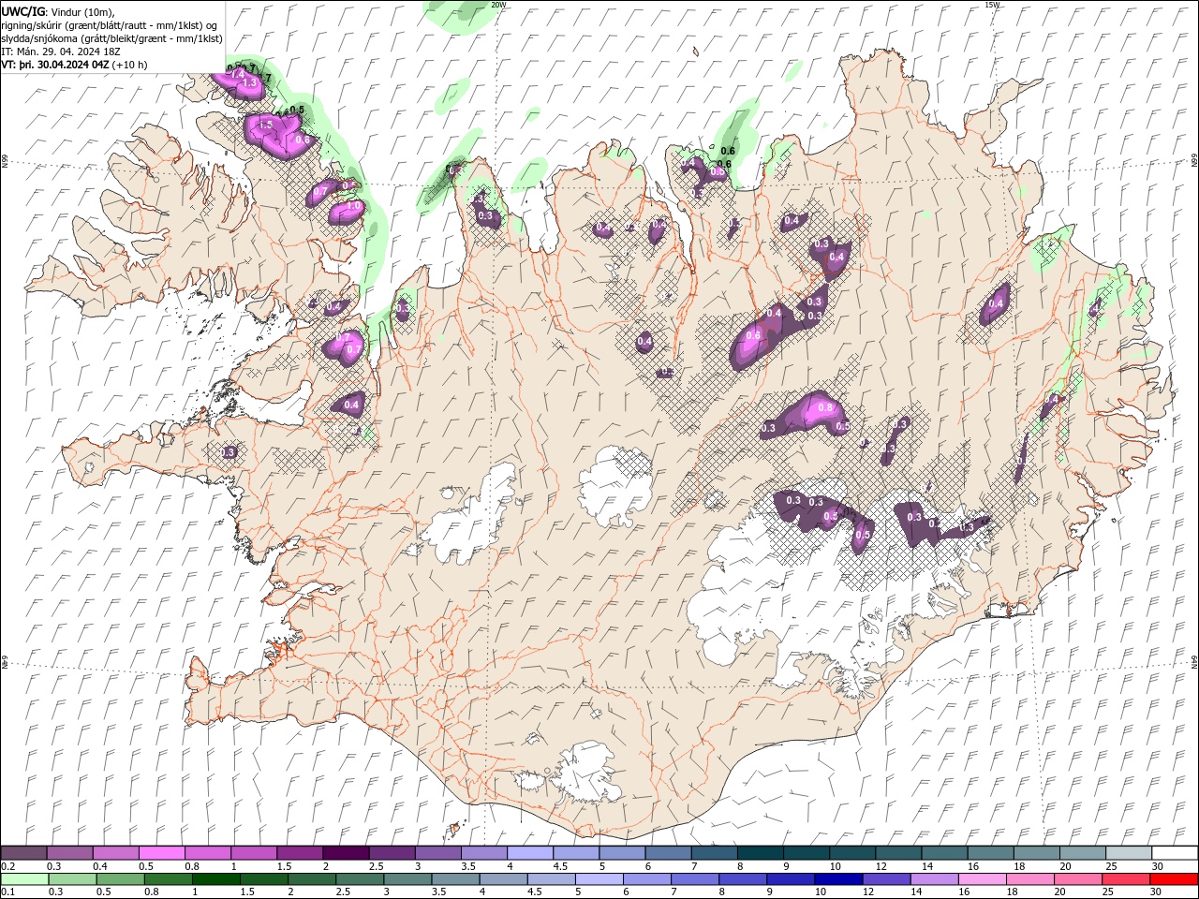The width and height of the screenshot is (1199, 899).
Task: Select the line starting with slydda/snjókoma
Action: pos(111,38)
